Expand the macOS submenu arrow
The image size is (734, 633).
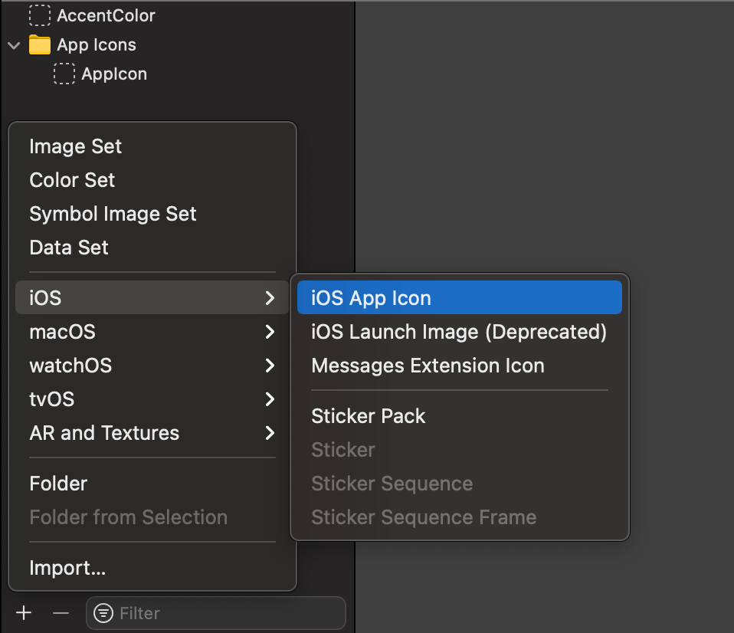pos(270,332)
